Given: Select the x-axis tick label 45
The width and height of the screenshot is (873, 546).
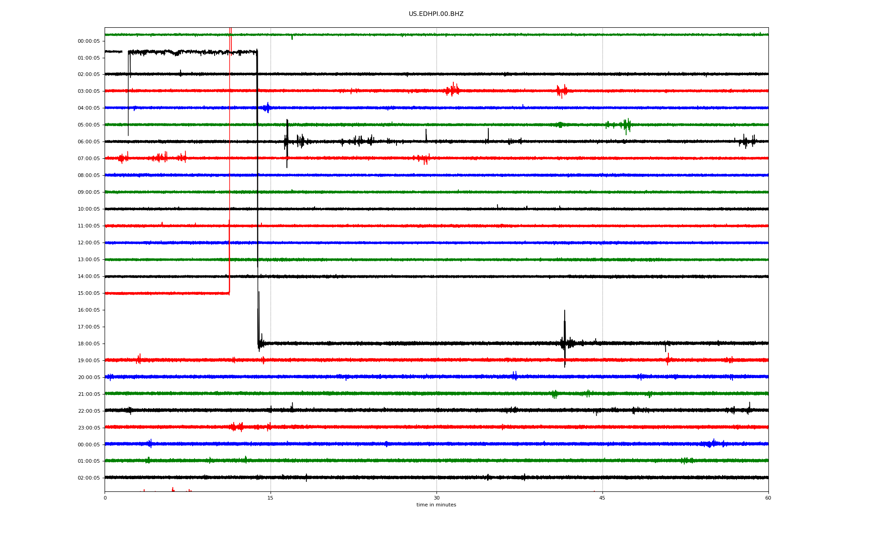Looking at the screenshot, I should click(x=602, y=498).
